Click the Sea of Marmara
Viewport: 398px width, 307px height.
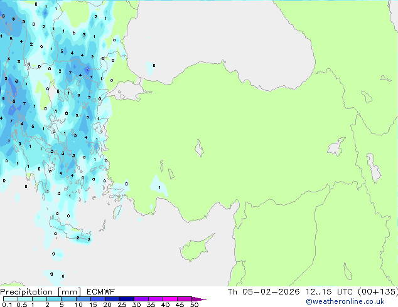click(128, 91)
